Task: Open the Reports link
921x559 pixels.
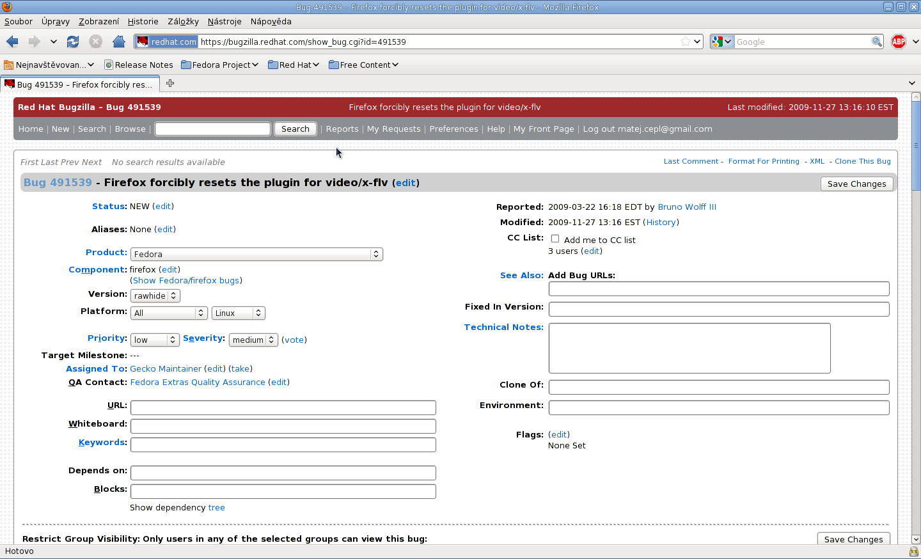Action: tap(342, 129)
